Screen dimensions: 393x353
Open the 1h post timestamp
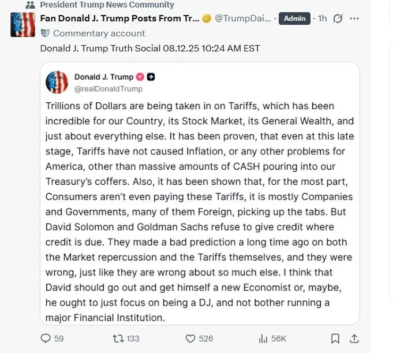322,18
